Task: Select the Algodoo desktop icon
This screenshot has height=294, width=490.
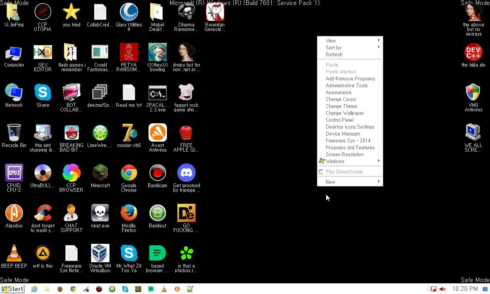Action: click(x=14, y=216)
